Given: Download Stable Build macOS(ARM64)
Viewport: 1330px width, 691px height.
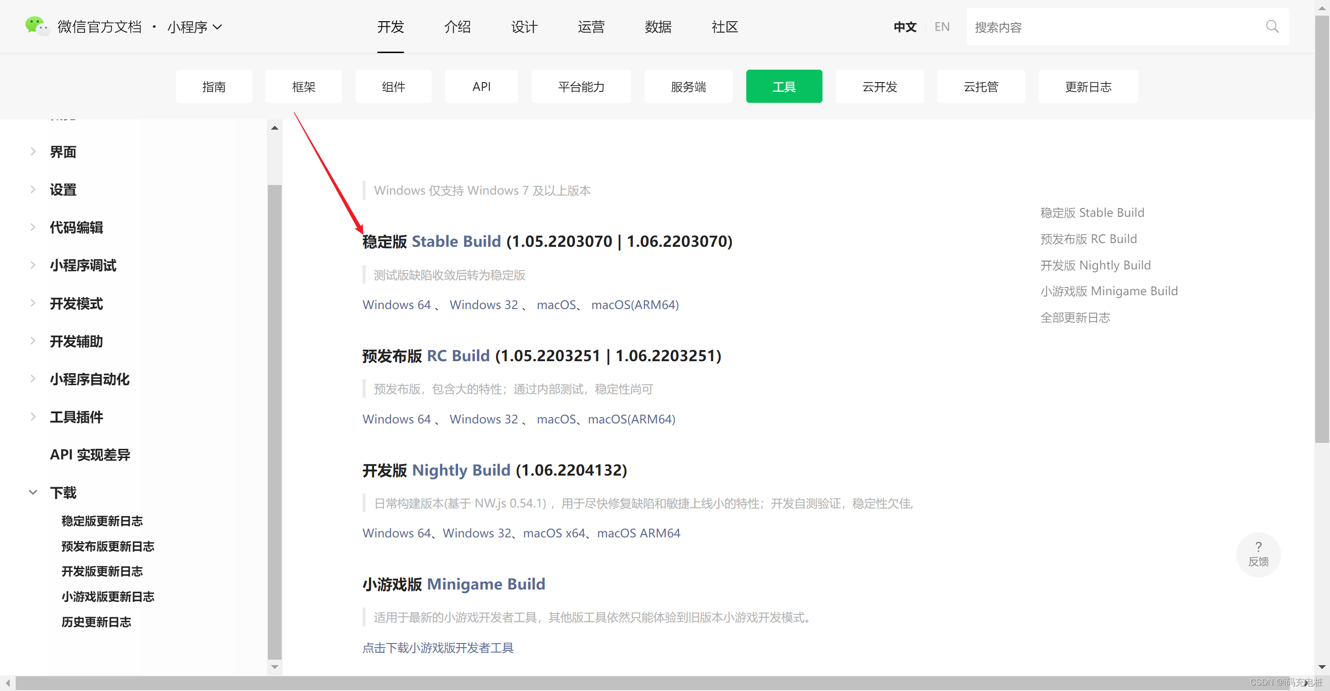Looking at the screenshot, I should point(635,305).
